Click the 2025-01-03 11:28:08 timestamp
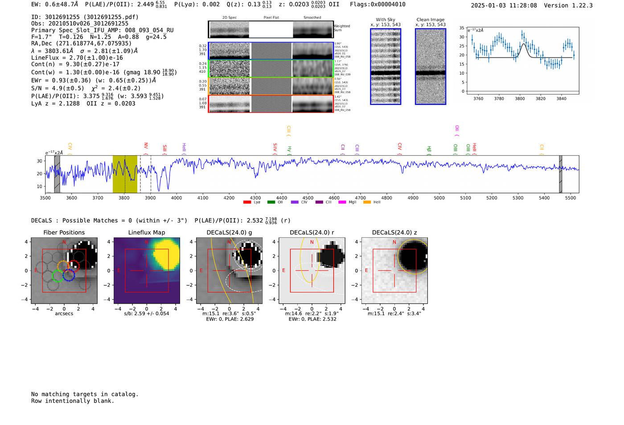The height and width of the screenshot is (425, 624). 504,5
